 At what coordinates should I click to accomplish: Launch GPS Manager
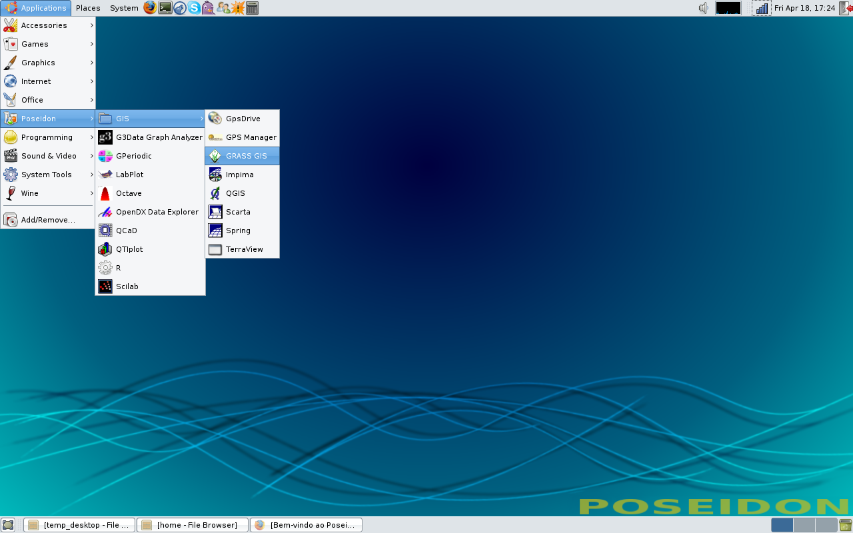point(243,137)
